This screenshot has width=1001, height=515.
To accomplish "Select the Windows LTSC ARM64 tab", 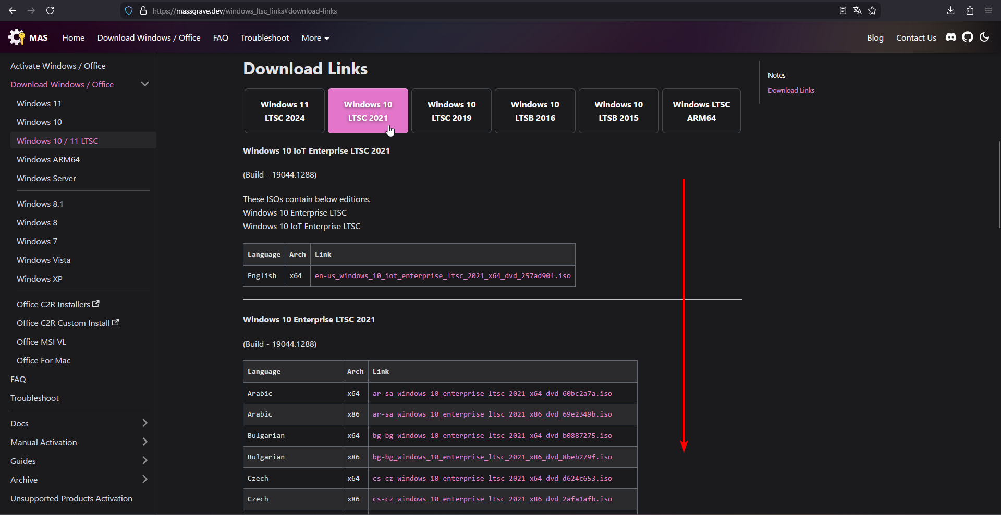I will coord(701,111).
